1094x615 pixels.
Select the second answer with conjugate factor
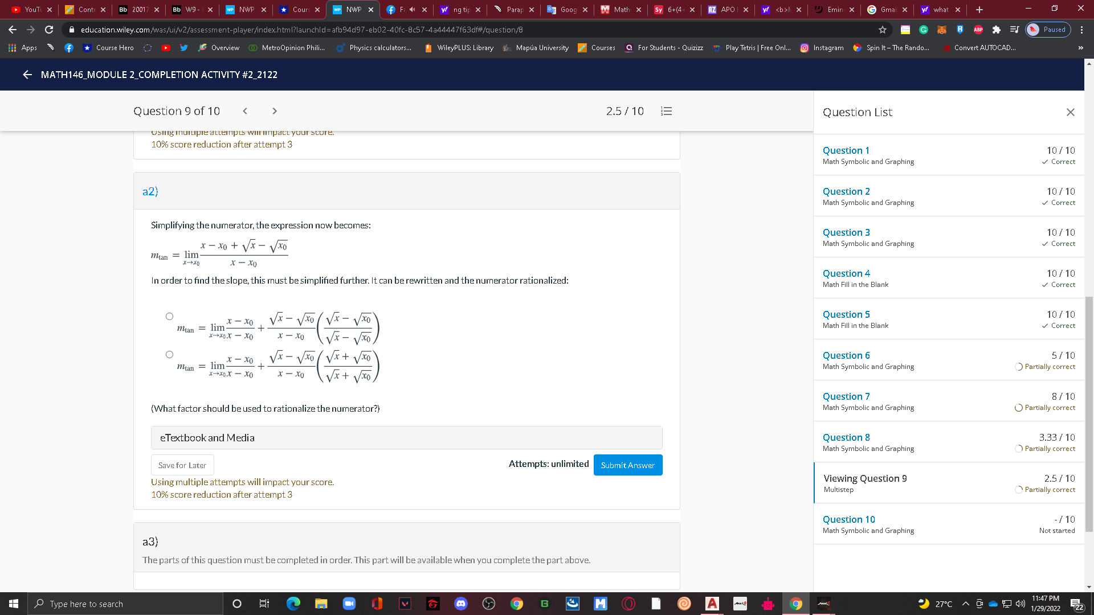pos(169,354)
